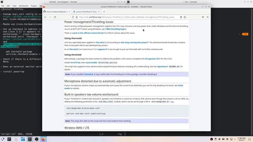Click the Firefox URL address field

tap(128, 17)
